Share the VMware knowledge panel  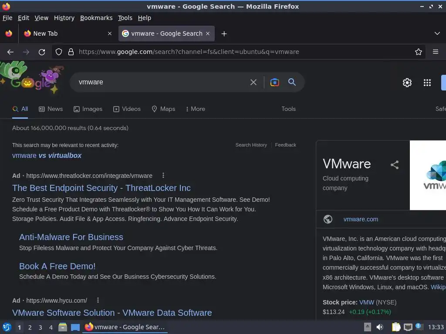tap(395, 165)
